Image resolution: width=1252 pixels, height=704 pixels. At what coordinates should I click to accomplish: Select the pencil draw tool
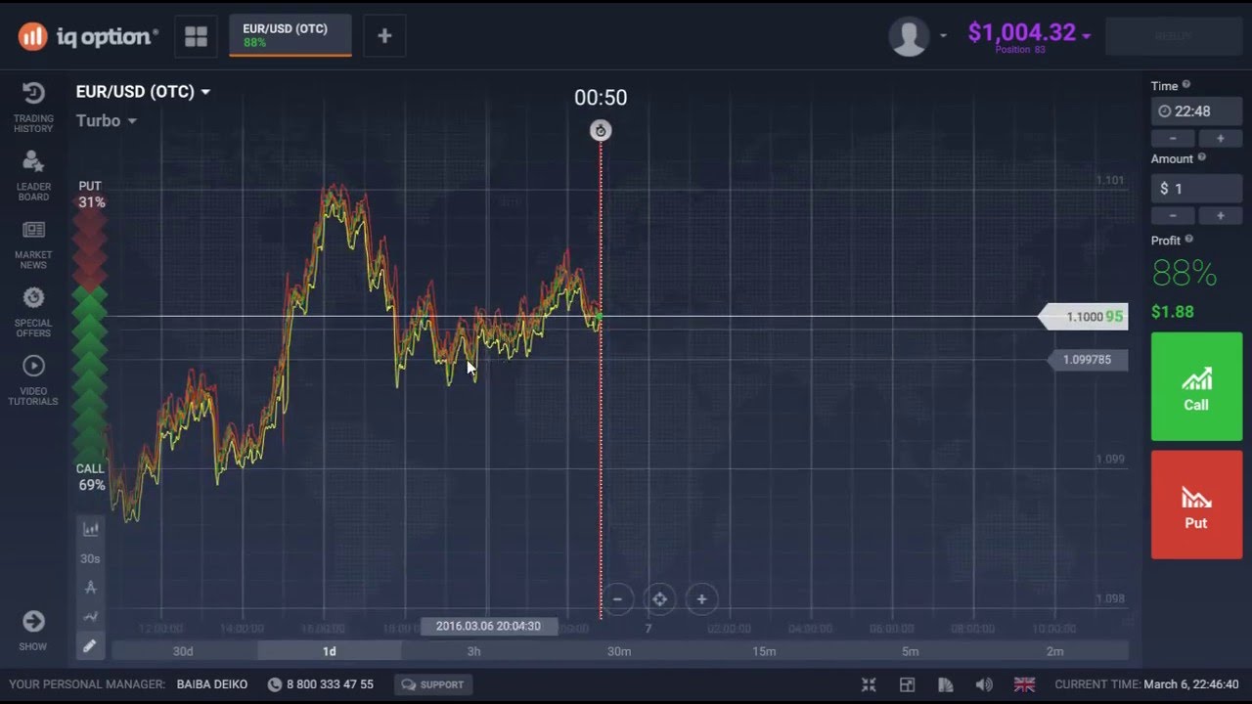[90, 645]
